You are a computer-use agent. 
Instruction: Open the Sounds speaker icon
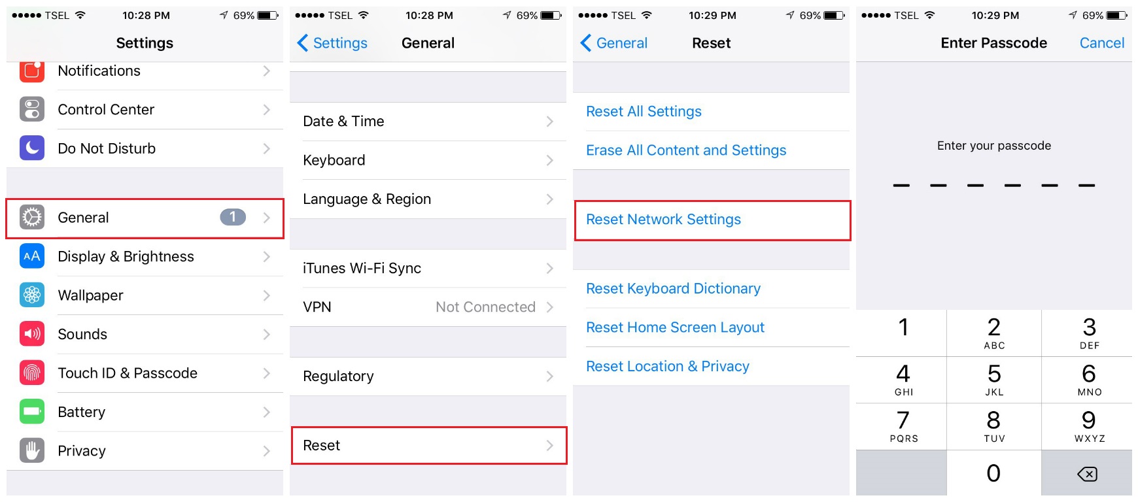tap(32, 334)
